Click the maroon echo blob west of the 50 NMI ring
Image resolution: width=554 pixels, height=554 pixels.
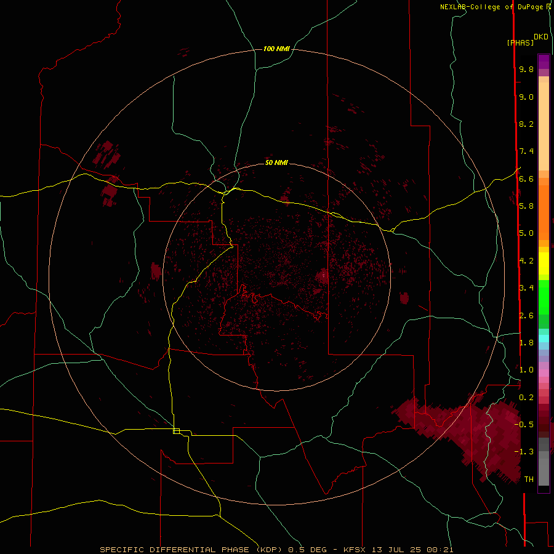[156, 271]
